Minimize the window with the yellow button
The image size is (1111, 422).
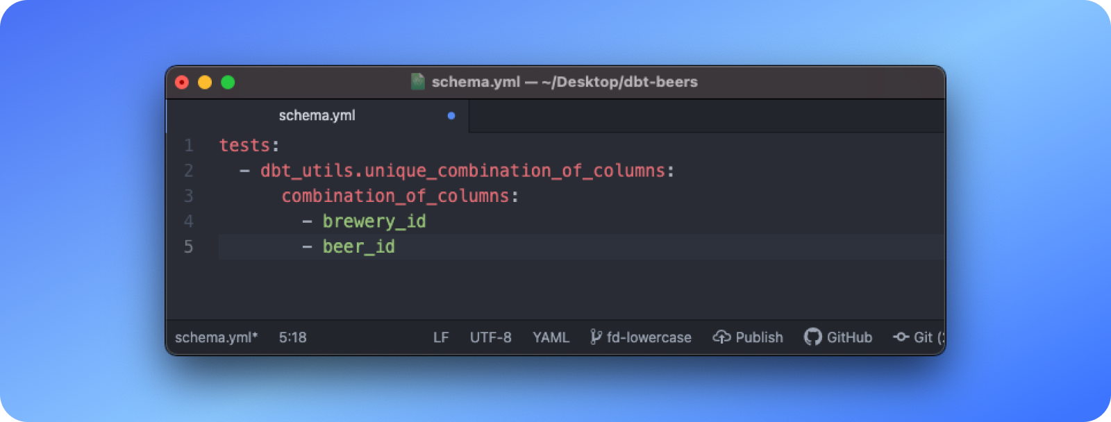coord(205,83)
